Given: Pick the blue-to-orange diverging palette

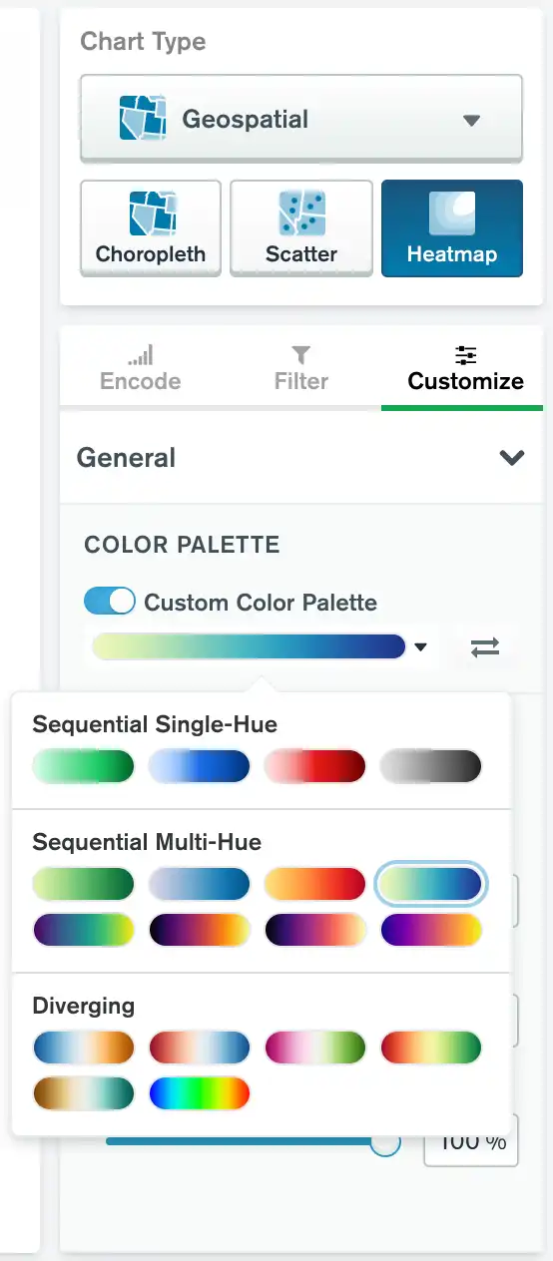Looking at the screenshot, I should click(x=84, y=1048).
